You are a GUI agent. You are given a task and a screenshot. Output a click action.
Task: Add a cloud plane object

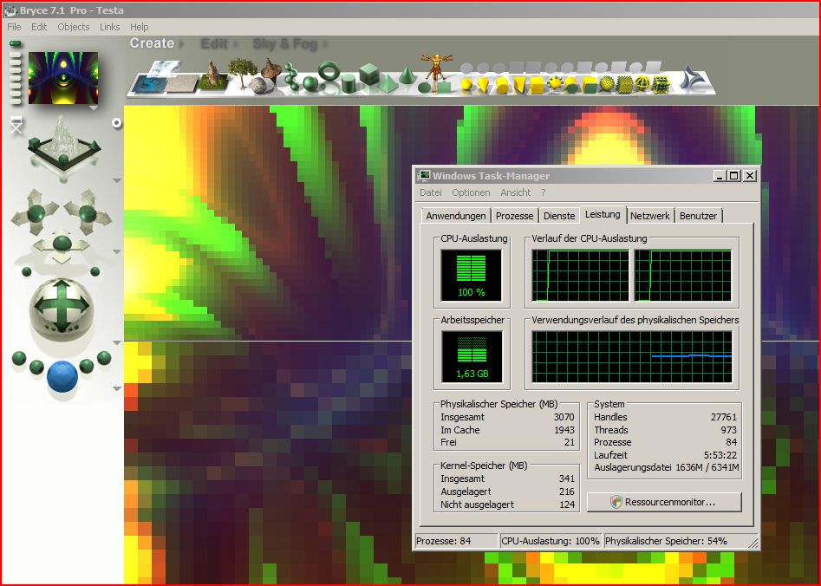(165, 68)
